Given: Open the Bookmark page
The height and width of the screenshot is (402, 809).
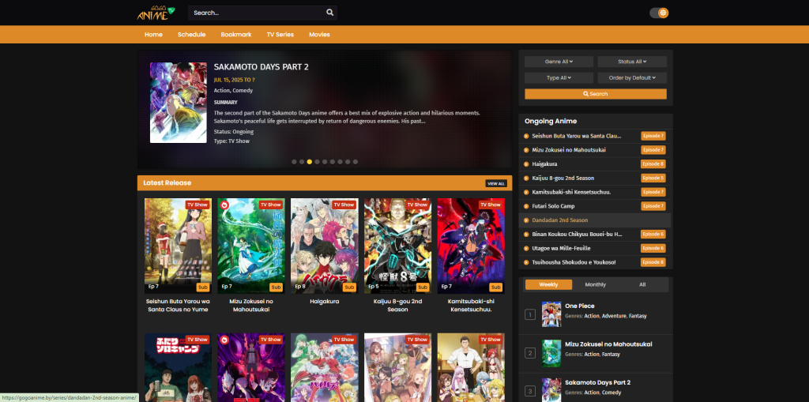Looking at the screenshot, I should [x=235, y=35].
